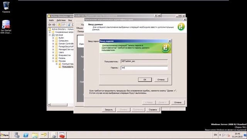Screen dimensions: 247x139
Task: Expand the Владивосток unit
Action: click(53, 55)
